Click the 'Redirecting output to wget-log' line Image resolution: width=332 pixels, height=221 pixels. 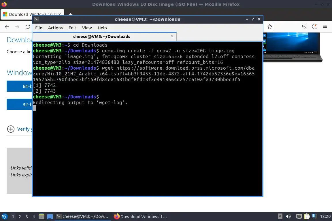[x=80, y=102]
